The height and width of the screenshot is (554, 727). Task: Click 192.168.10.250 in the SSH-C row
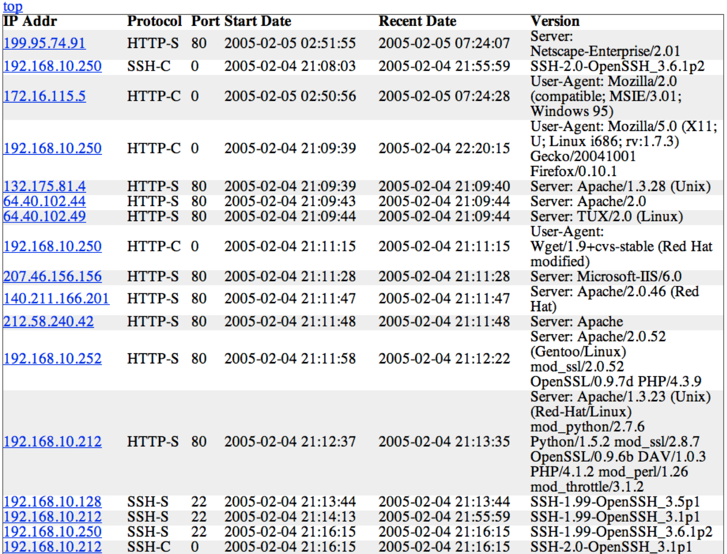point(52,66)
